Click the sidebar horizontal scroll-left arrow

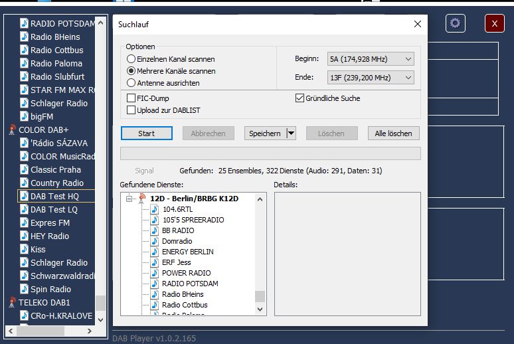(11, 331)
